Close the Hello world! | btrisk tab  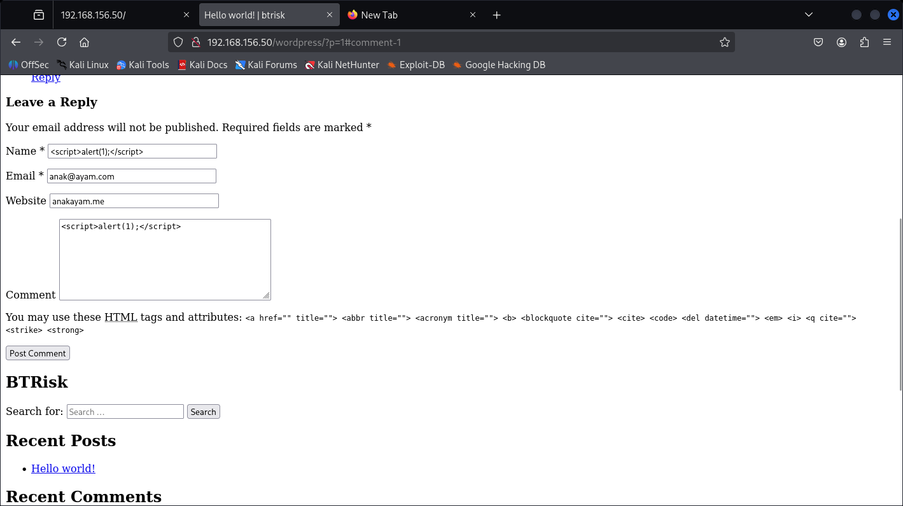[330, 15]
